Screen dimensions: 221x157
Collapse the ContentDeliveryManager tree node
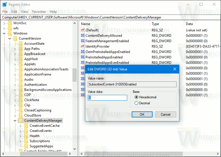[x=15, y=121]
